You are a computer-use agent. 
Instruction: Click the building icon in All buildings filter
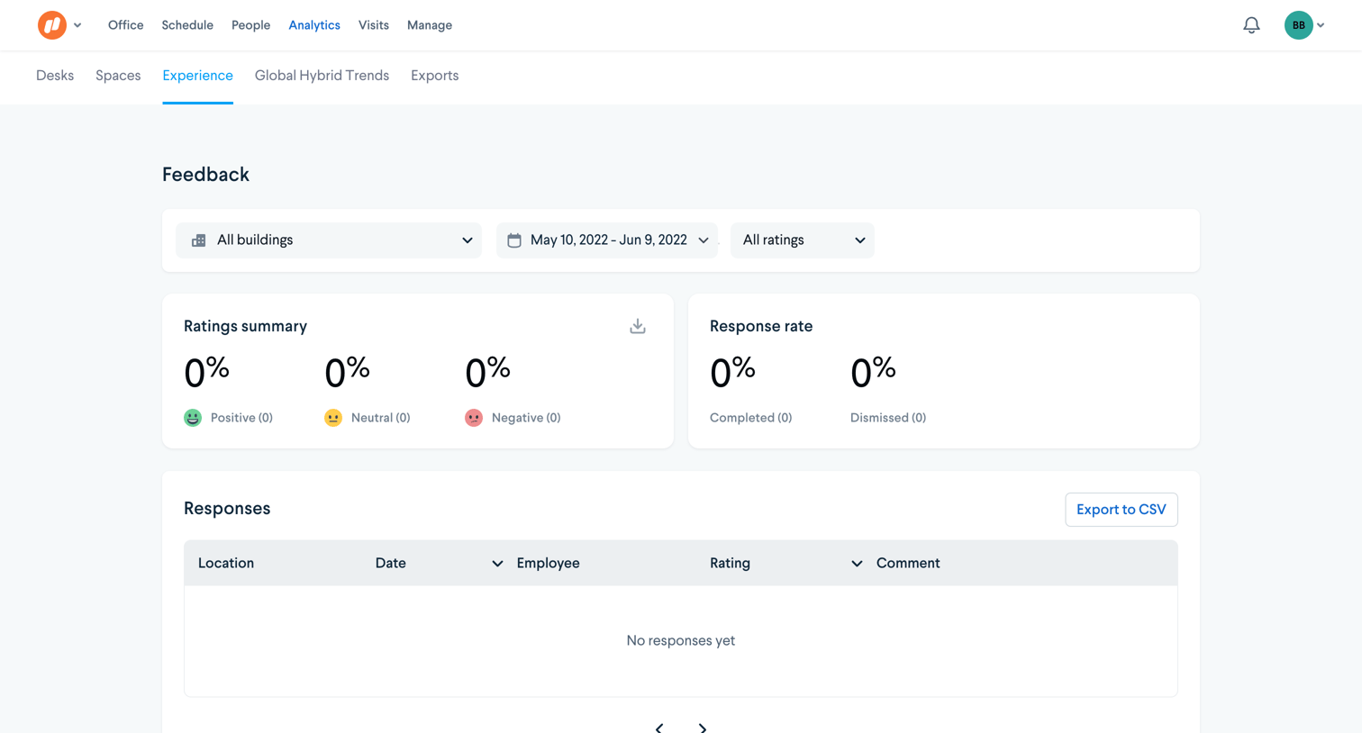click(x=198, y=240)
